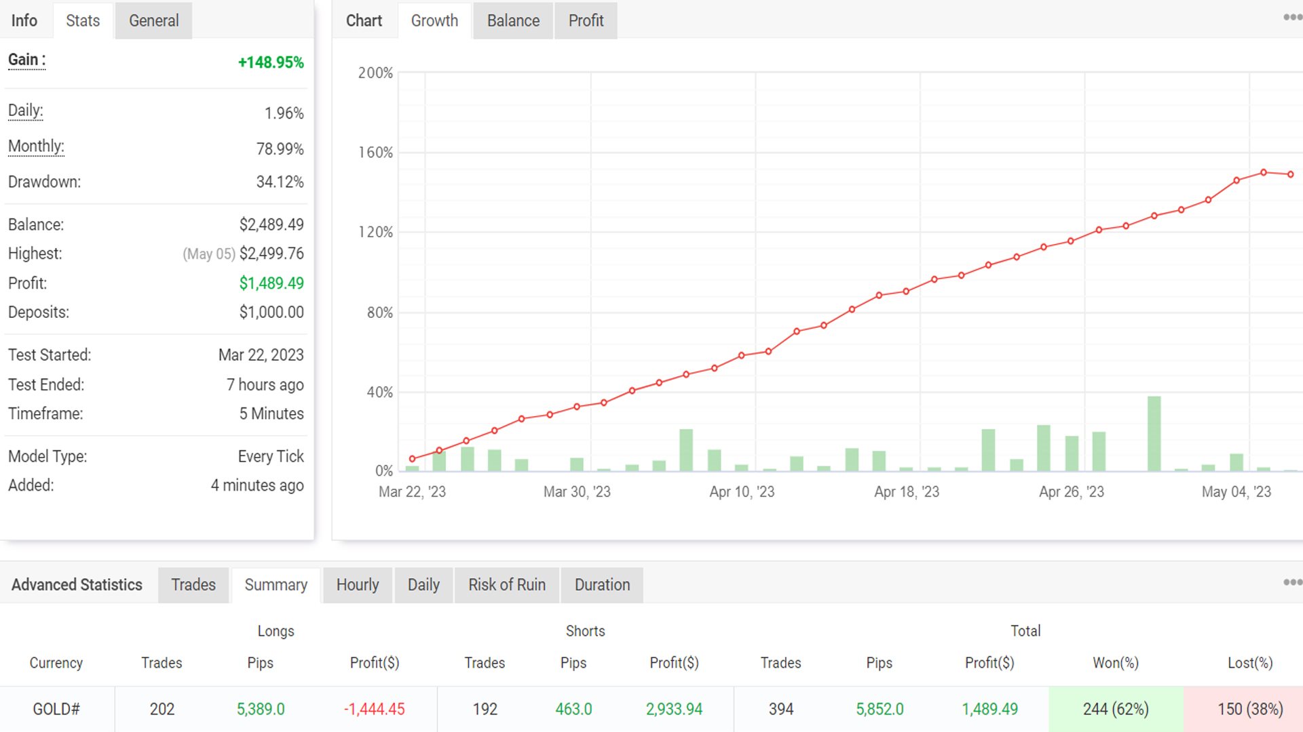This screenshot has height=732, width=1303.
Task: Open the Duration statistics tab
Action: click(602, 585)
